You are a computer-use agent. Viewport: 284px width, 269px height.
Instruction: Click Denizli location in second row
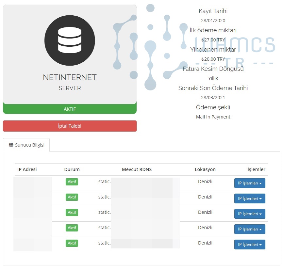point(205,197)
